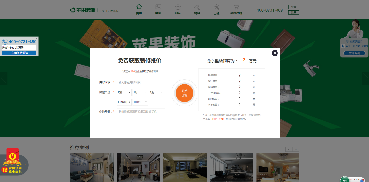Click the green badge icon at bottom right
This screenshot has width=369, height=182.
click(x=345, y=179)
